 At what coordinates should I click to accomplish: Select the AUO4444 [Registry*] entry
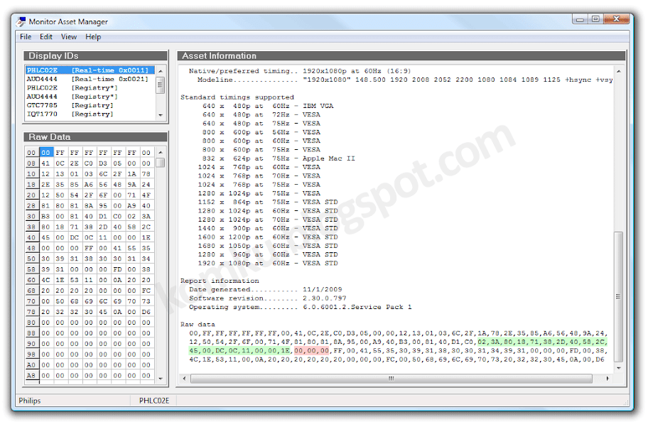[x=90, y=97]
